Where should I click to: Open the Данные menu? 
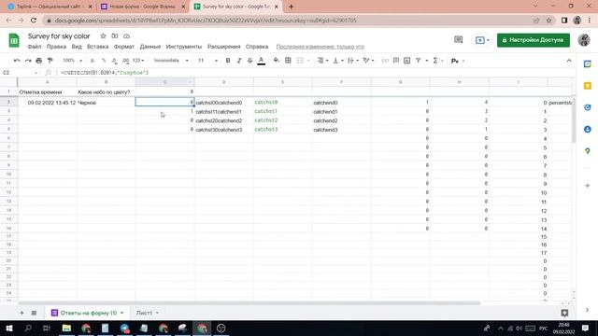click(x=150, y=47)
